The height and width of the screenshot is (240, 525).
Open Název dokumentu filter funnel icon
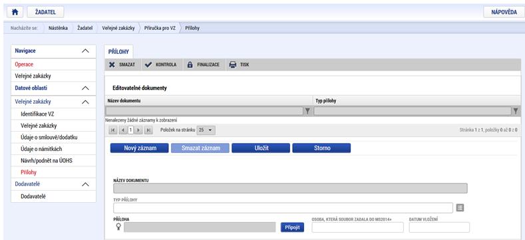[x=307, y=111]
